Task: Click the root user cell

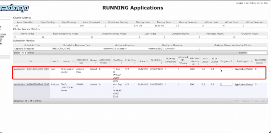Action: (x=53, y=69)
